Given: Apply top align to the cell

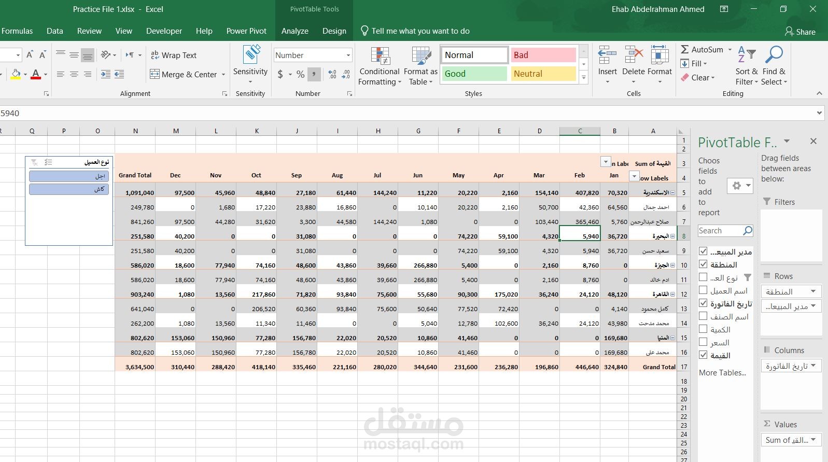Looking at the screenshot, I should 61,55.
